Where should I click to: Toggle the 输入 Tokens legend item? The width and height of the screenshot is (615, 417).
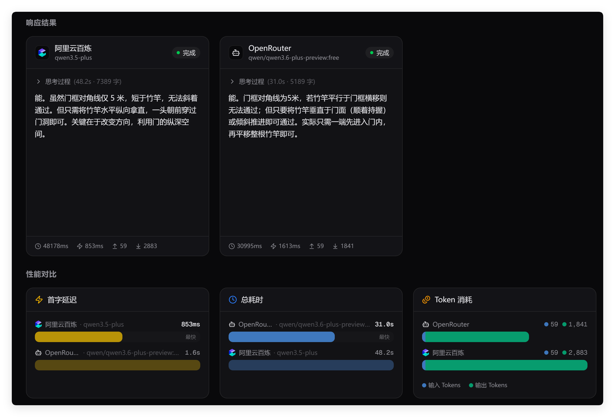click(441, 385)
